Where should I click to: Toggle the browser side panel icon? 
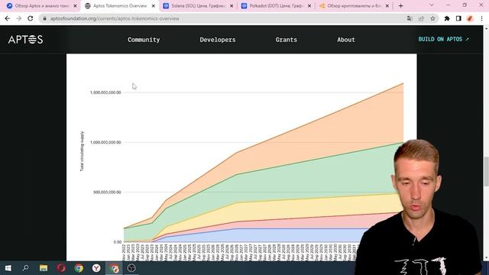click(x=458, y=18)
